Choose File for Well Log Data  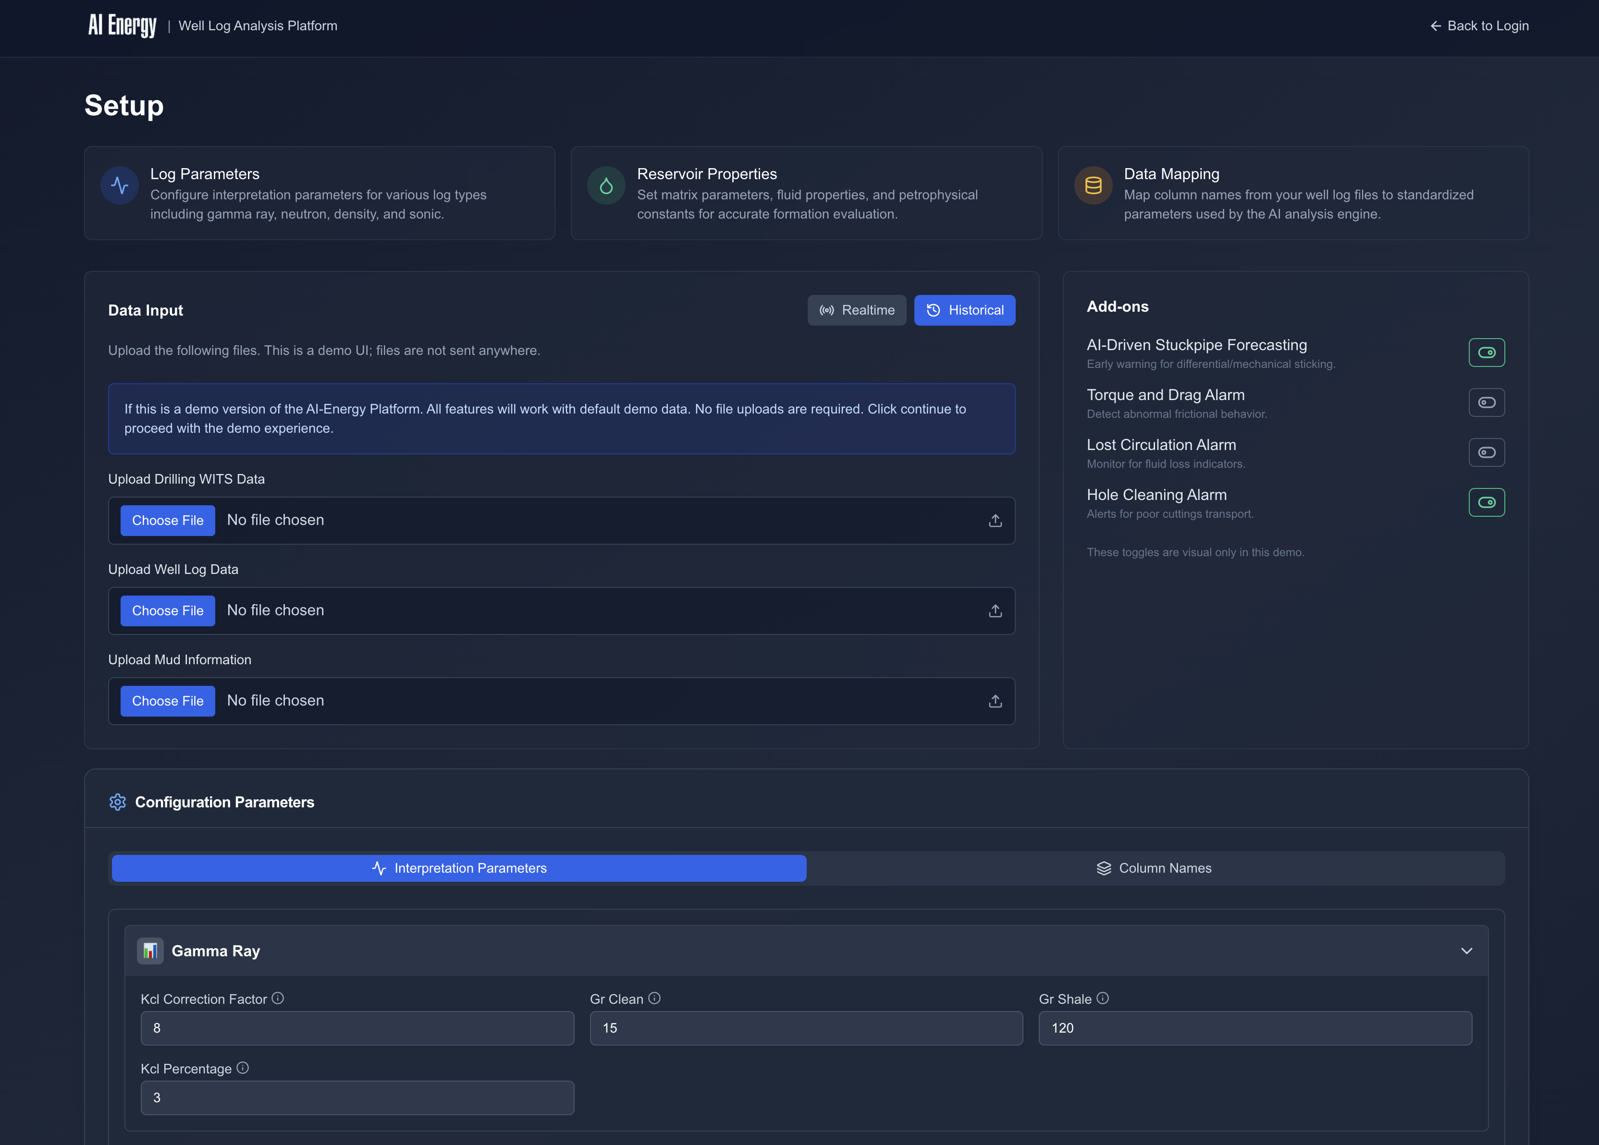[168, 611]
